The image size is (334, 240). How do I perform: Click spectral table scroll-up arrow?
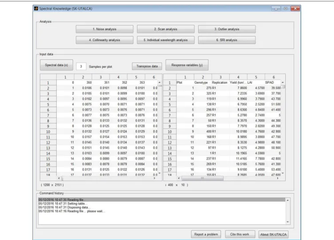160,82
